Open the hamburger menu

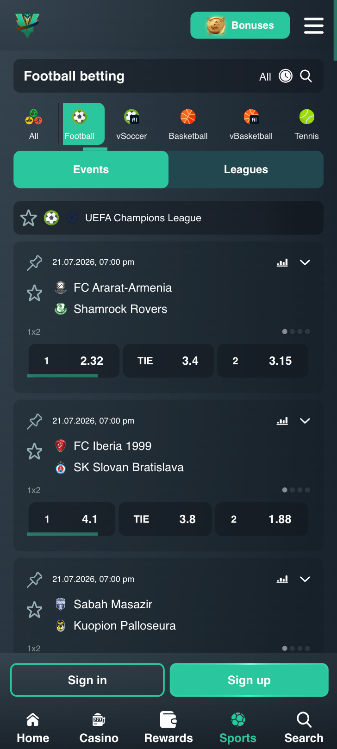point(313,25)
